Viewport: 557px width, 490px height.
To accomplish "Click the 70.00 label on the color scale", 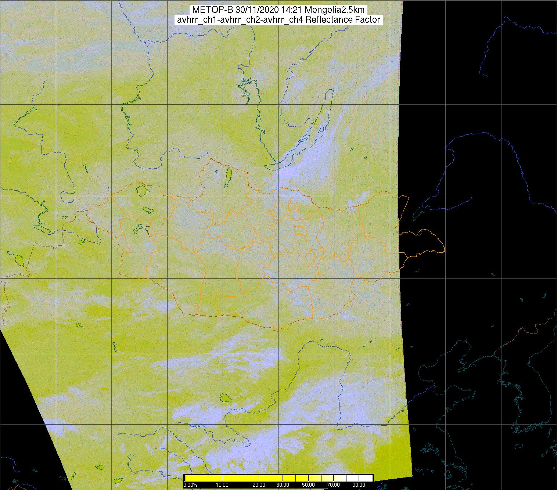I will [x=333, y=485].
